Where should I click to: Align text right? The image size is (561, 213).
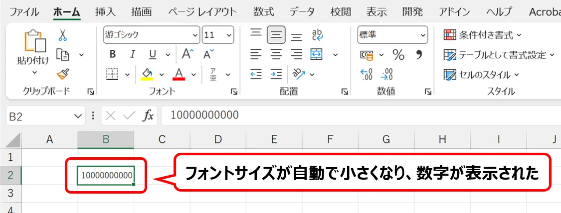[x=296, y=55]
